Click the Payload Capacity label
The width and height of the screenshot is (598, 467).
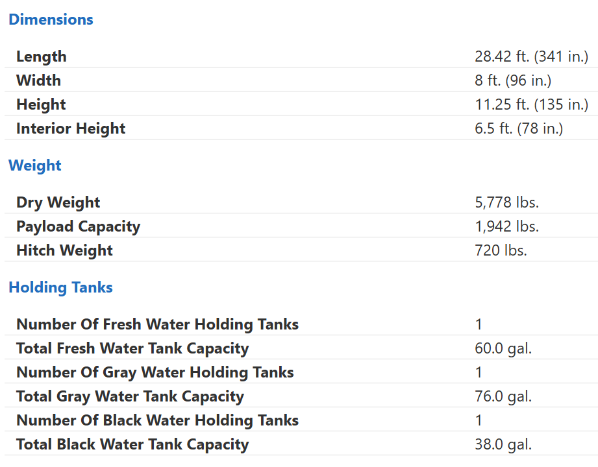78,226
